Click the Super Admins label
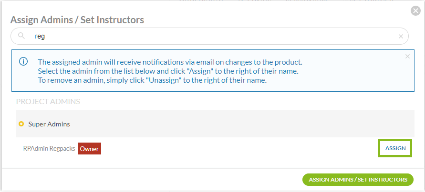The image size is (425, 192). (49, 124)
